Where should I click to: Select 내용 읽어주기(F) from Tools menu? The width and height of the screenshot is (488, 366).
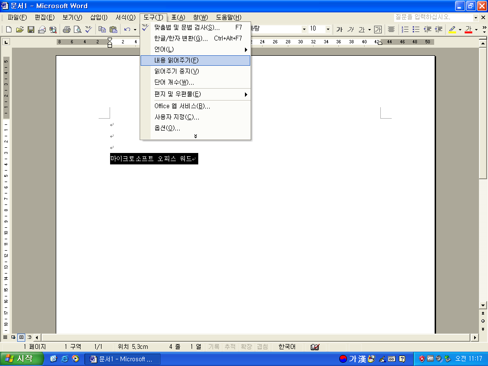pos(195,61)
